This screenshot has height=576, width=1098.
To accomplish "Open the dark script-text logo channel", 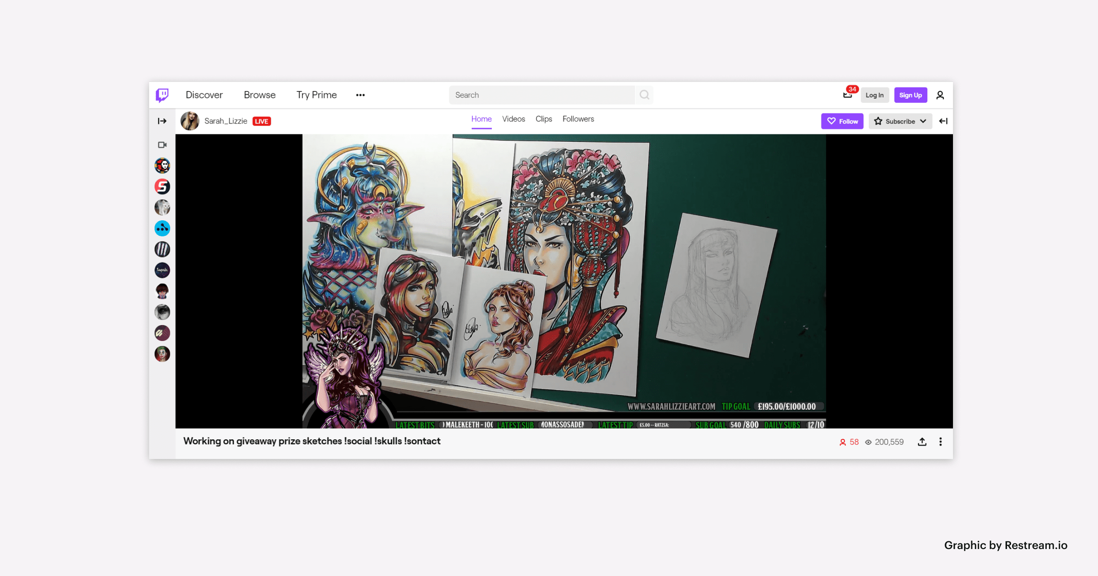I will (162, 270).
